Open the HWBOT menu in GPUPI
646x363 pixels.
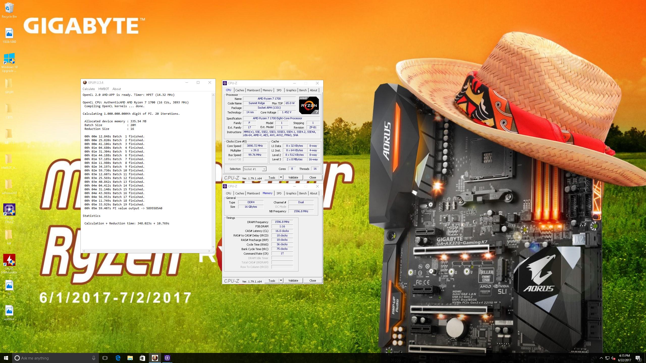(103, 89)
